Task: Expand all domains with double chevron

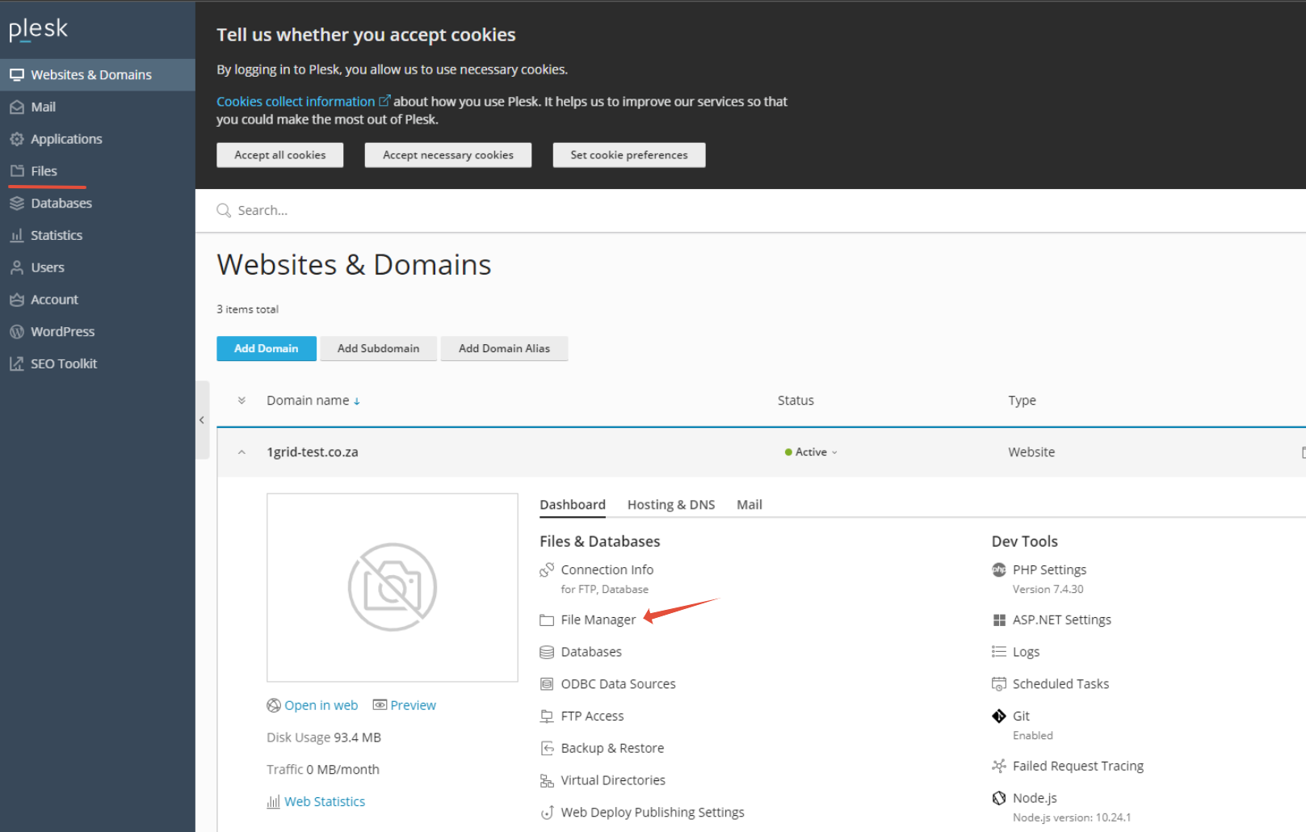Action: 241,401
